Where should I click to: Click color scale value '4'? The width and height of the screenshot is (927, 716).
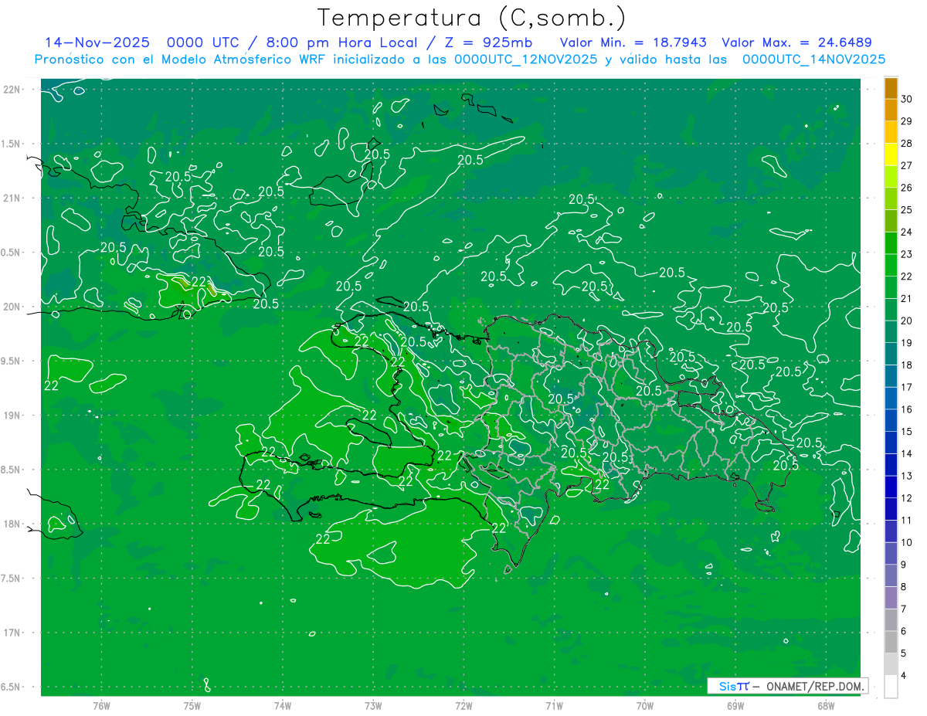pos(904,676)
